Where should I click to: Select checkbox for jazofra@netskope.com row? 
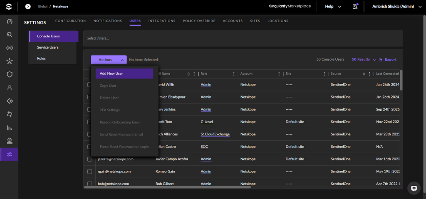tap(89, 159)
